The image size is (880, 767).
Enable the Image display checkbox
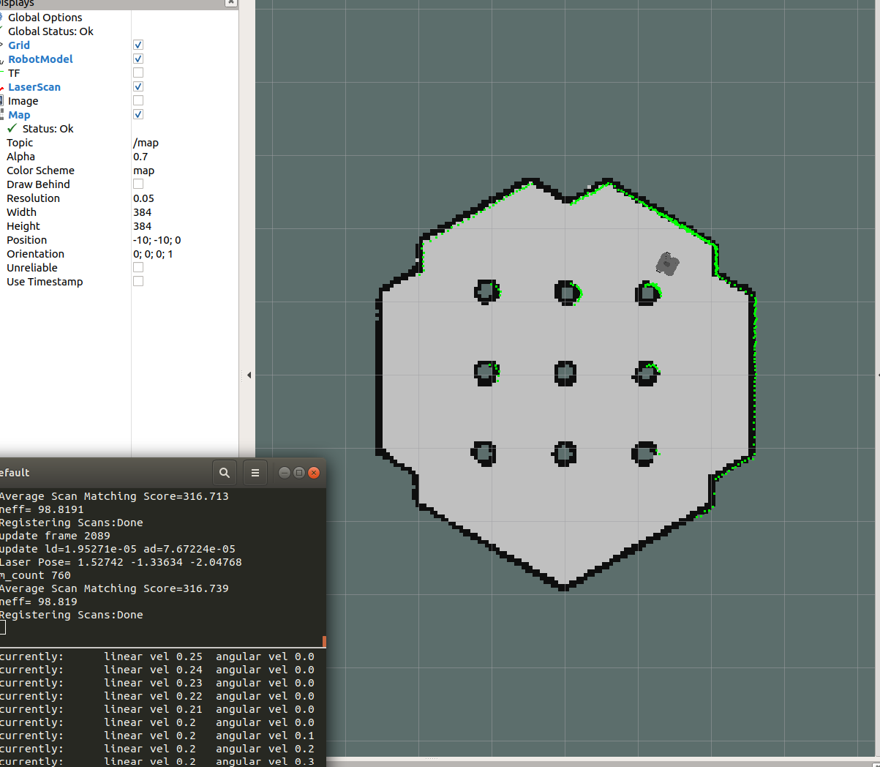click(x=138, y=101)
